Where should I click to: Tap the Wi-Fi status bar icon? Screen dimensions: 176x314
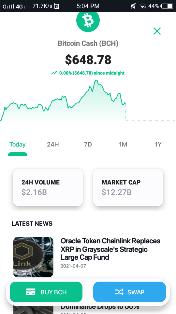click(x=143, y=6)
